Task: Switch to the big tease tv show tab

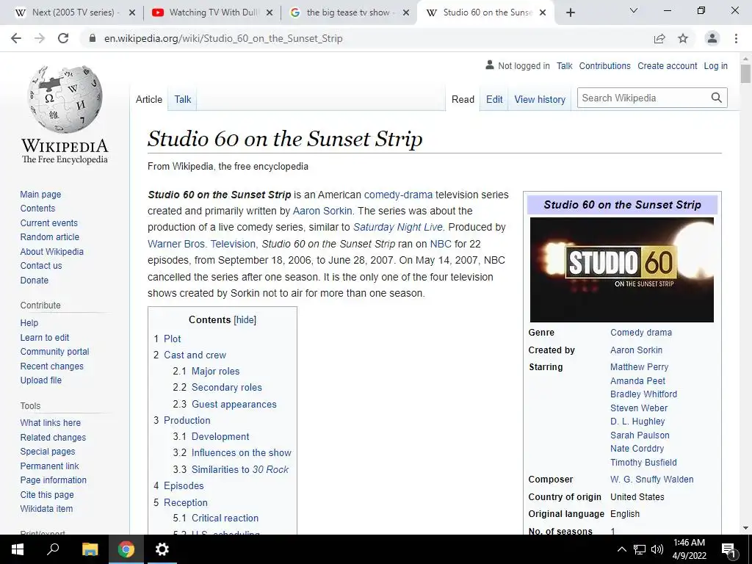Action: pos(349,12)
